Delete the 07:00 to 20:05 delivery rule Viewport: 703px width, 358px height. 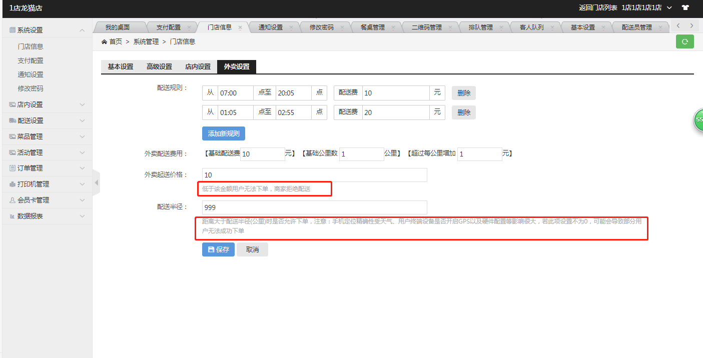click(x=463, y=93)
